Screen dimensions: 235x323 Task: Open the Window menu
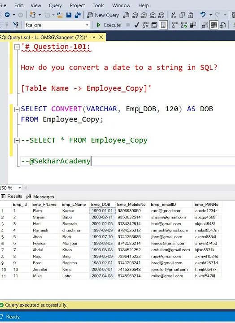click(121, 5)
